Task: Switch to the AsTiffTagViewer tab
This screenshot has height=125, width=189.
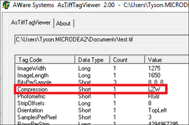Action: [31, 23]
